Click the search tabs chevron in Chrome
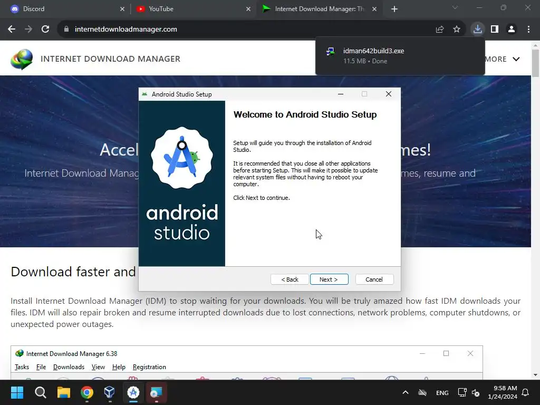The image size is (540, 405). [x=455, y=7]
